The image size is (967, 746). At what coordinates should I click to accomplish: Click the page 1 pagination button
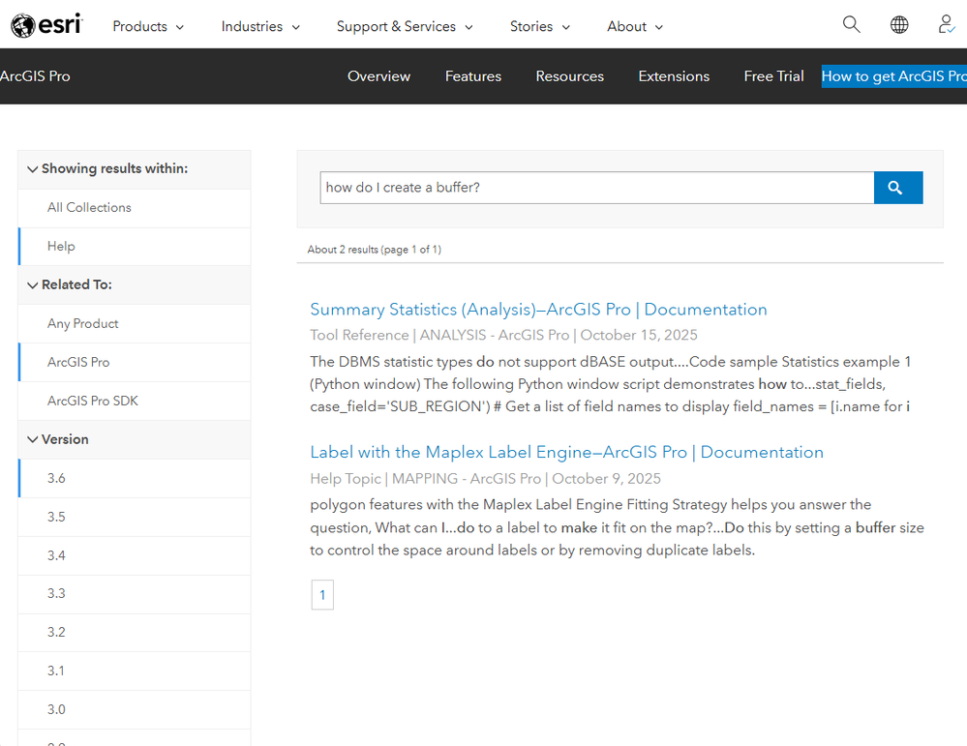coord(322,595)
